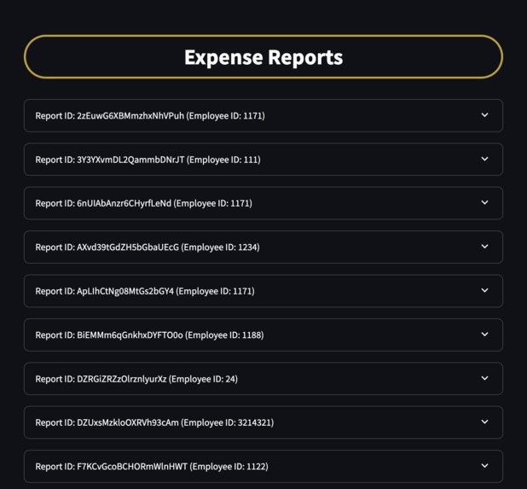Click text 'Report ID: DZUxsMzkloOXRVh93cAm (Employee ID: 3214321)'
Image resolution: width=527 pixels, height=489 pixels.
coord(154,422)
